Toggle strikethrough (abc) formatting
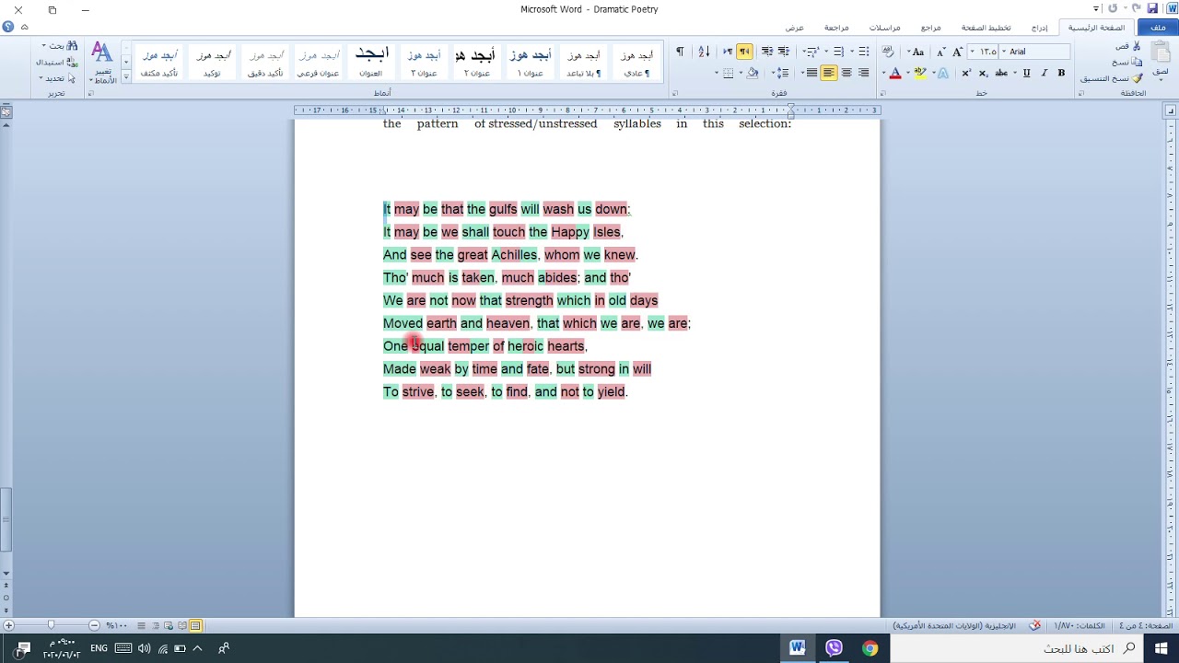Image resolution: width=1179 pixels, height=663 pixels. click(x=1001, y=73)
